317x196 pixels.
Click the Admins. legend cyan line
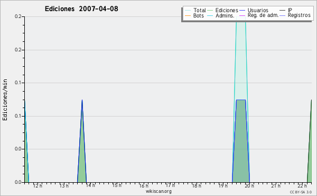point(210,15)
